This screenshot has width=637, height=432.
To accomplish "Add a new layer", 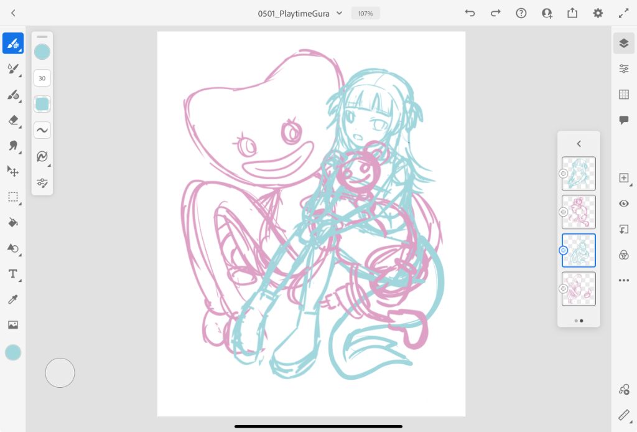I will click(x=624, y=178).
